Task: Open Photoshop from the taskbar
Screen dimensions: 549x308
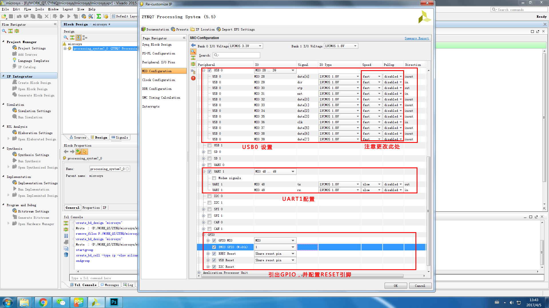Action: click(x=114, y=302)
